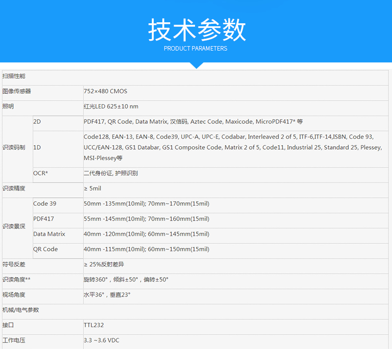Click the Code 39 depth-of-field label
Screen dimensions: 392x349
click(45, 204)
